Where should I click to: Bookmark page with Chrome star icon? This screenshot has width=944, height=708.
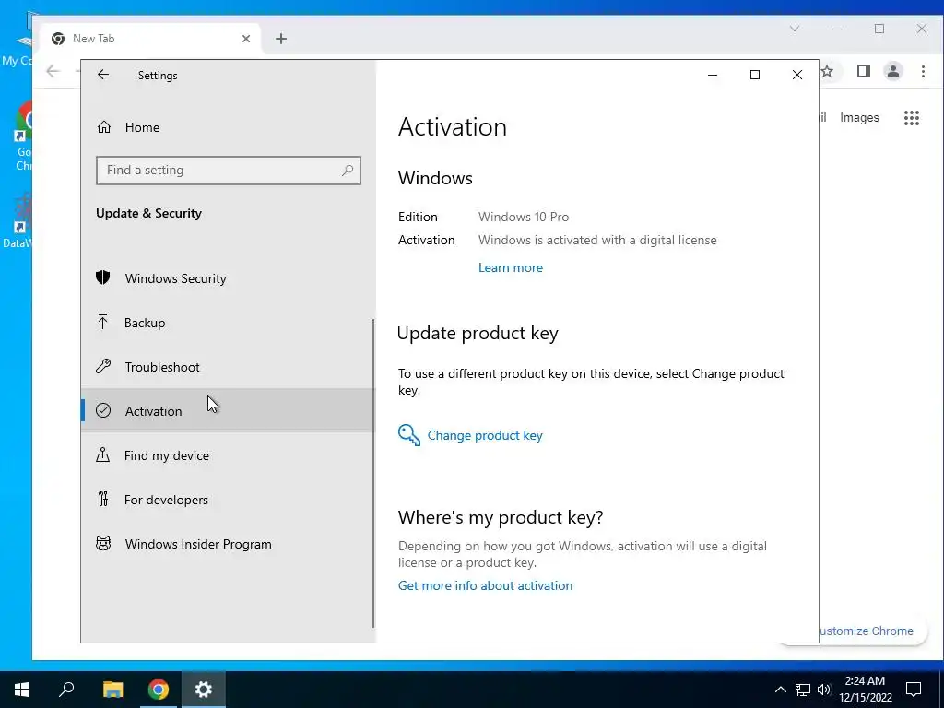click(x=827, y=71)
